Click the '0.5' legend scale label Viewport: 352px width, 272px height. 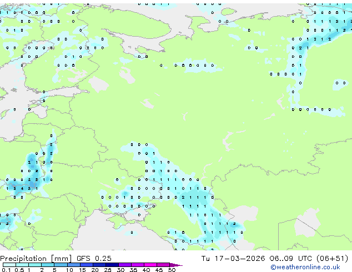pyautogui.click(x=19, y=270)
